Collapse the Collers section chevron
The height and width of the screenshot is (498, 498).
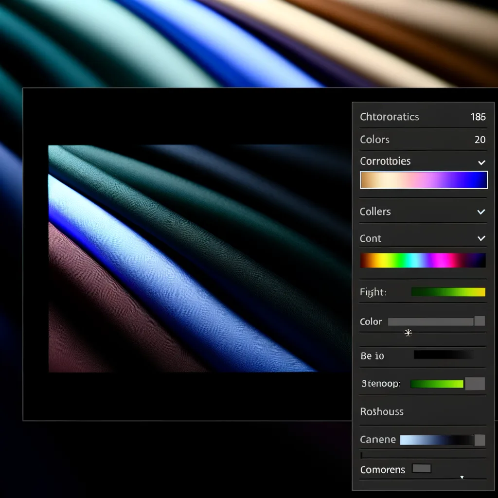click(x=481, y=212)
